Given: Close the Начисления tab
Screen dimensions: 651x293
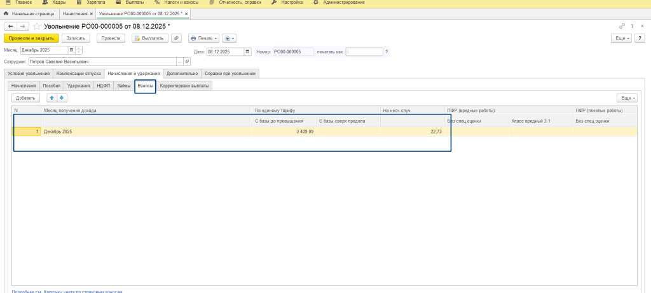Looking at the screenshot, I should click(91, 13).
